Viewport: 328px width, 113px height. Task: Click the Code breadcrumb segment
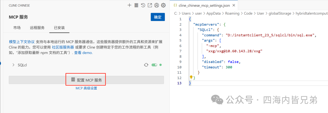coord(248,13)
